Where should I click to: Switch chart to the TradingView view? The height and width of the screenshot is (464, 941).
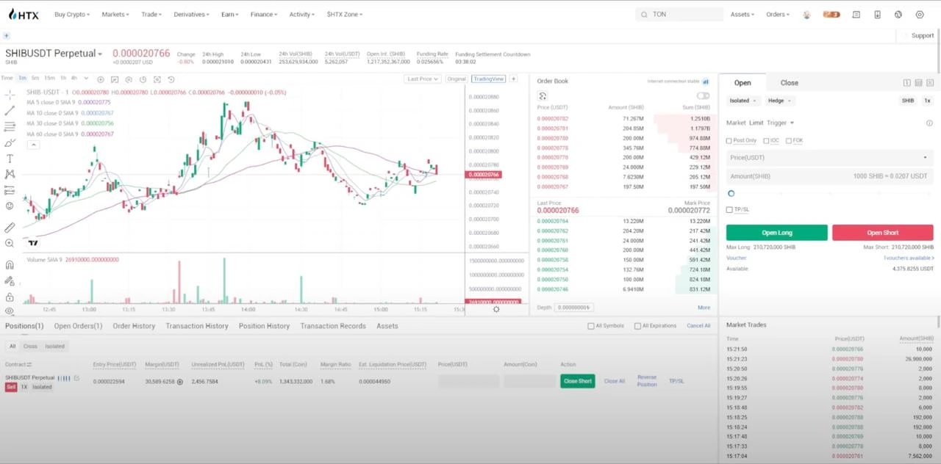[x=488, y=79]
